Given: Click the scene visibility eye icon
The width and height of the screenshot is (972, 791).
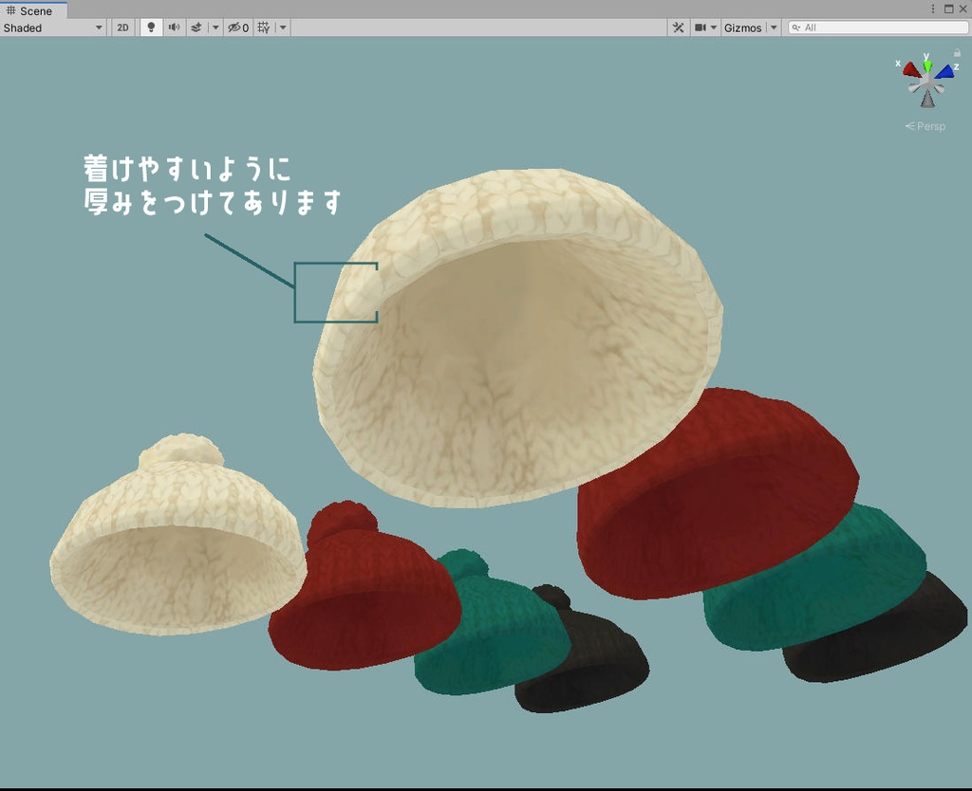Looking at the screenshot, I should click(234, 28).
